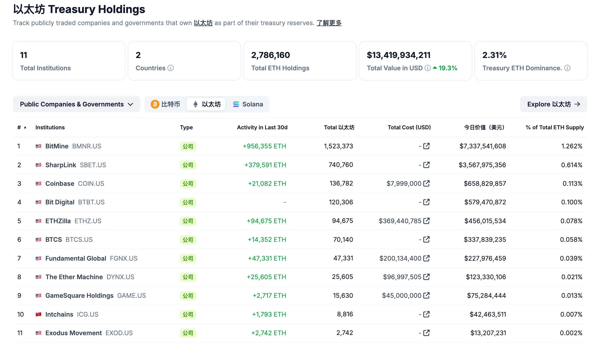
Task: Open external link icon in BitMine row
Action: tap(426, 146)
